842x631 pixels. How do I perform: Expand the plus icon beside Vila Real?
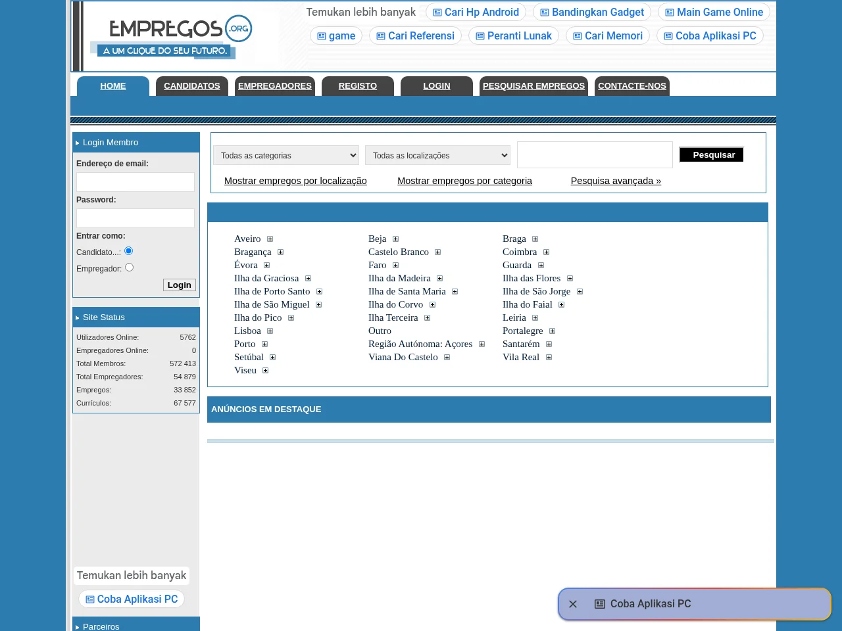pos(549,358)
